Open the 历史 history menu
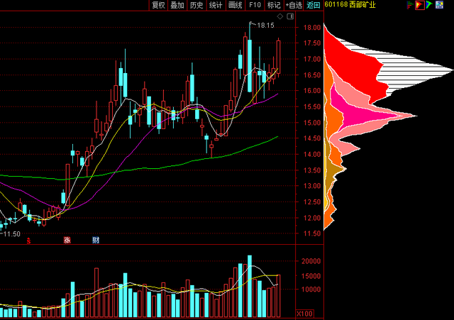The height and width of the screenshot is (320, 454). pos(196,5)
